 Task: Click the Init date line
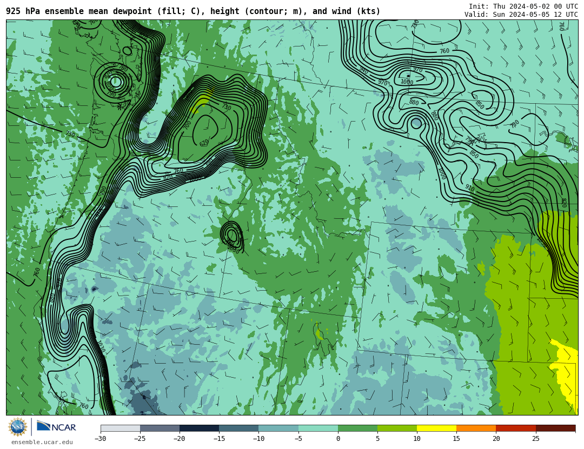523,6
